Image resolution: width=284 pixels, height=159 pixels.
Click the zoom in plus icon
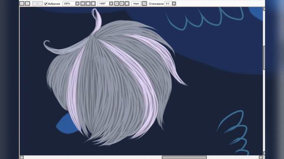[88, 4]
